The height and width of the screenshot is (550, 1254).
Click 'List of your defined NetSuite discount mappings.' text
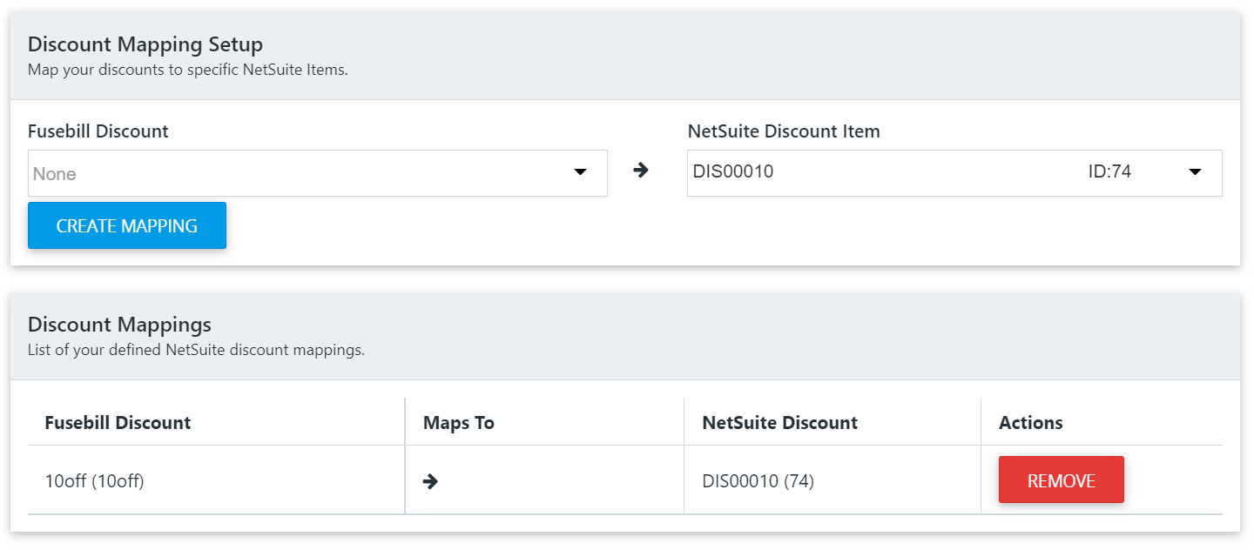196,351
